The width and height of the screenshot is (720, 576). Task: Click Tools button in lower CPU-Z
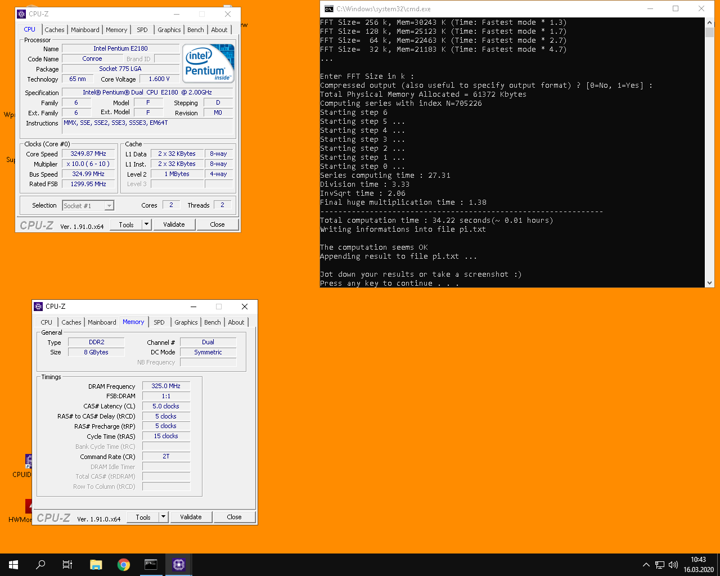143,517
